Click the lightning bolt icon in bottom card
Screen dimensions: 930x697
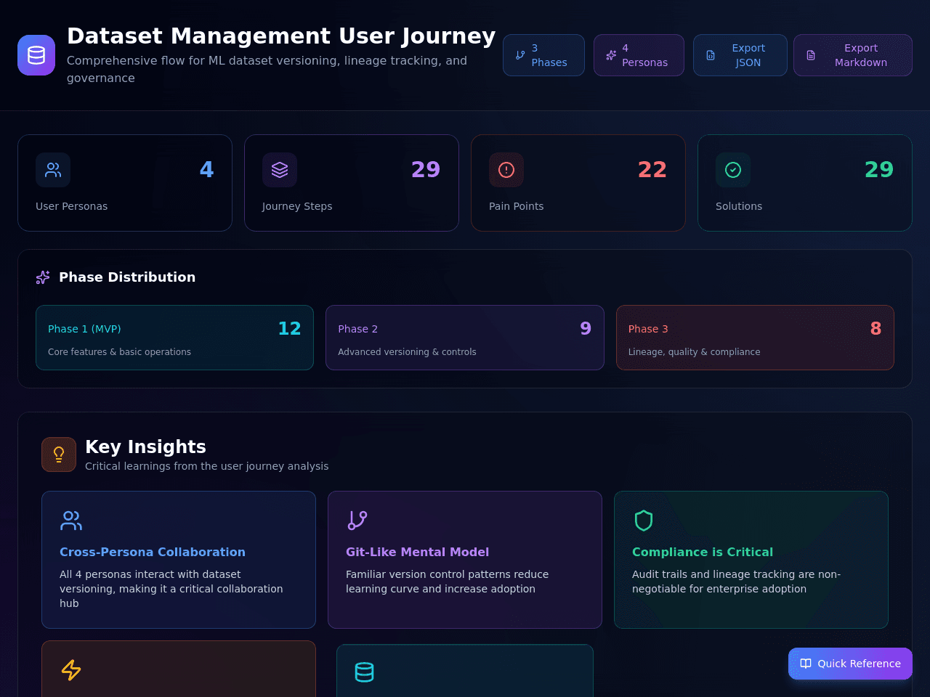click(71, 670)
